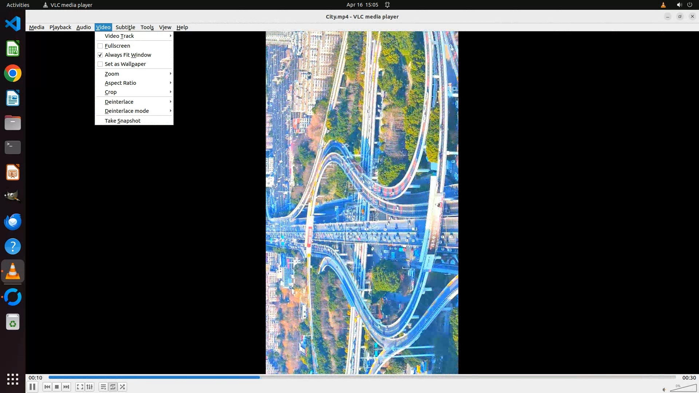The image size is (699, 393).
Task: Skip to previous media track
Action: point(47,387)
